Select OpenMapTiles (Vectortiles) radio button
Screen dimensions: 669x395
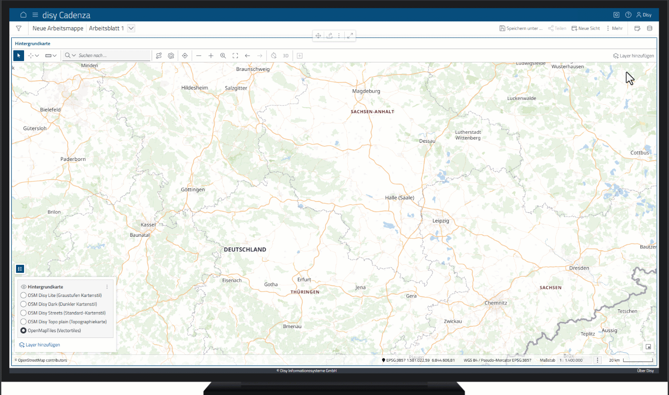[x=24, y=330]
